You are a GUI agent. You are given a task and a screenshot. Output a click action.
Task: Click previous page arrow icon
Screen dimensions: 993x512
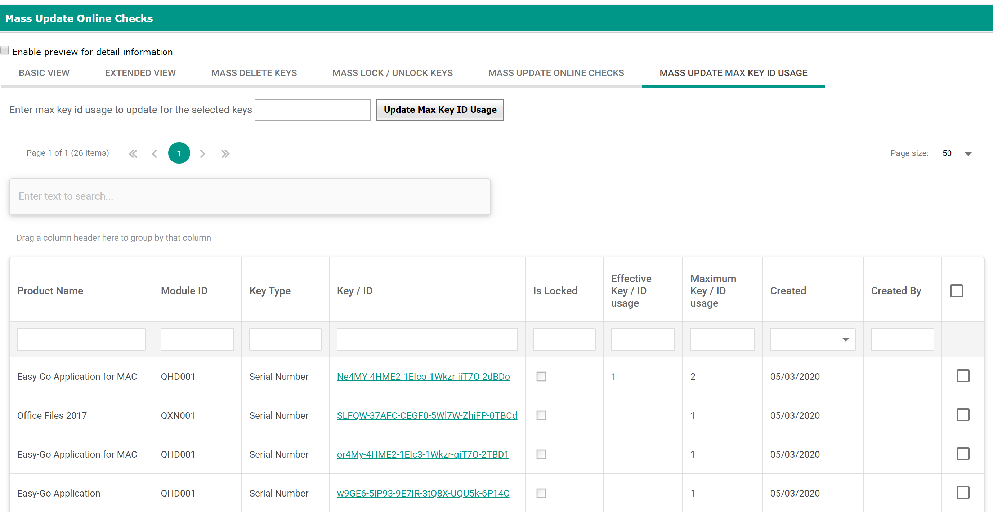click(x=155, y=154)
